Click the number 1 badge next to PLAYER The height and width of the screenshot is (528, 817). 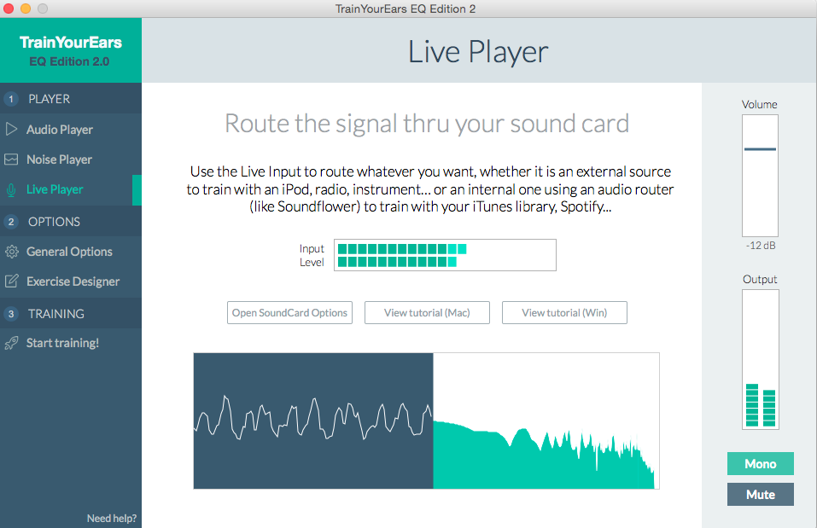coord(11,99)
